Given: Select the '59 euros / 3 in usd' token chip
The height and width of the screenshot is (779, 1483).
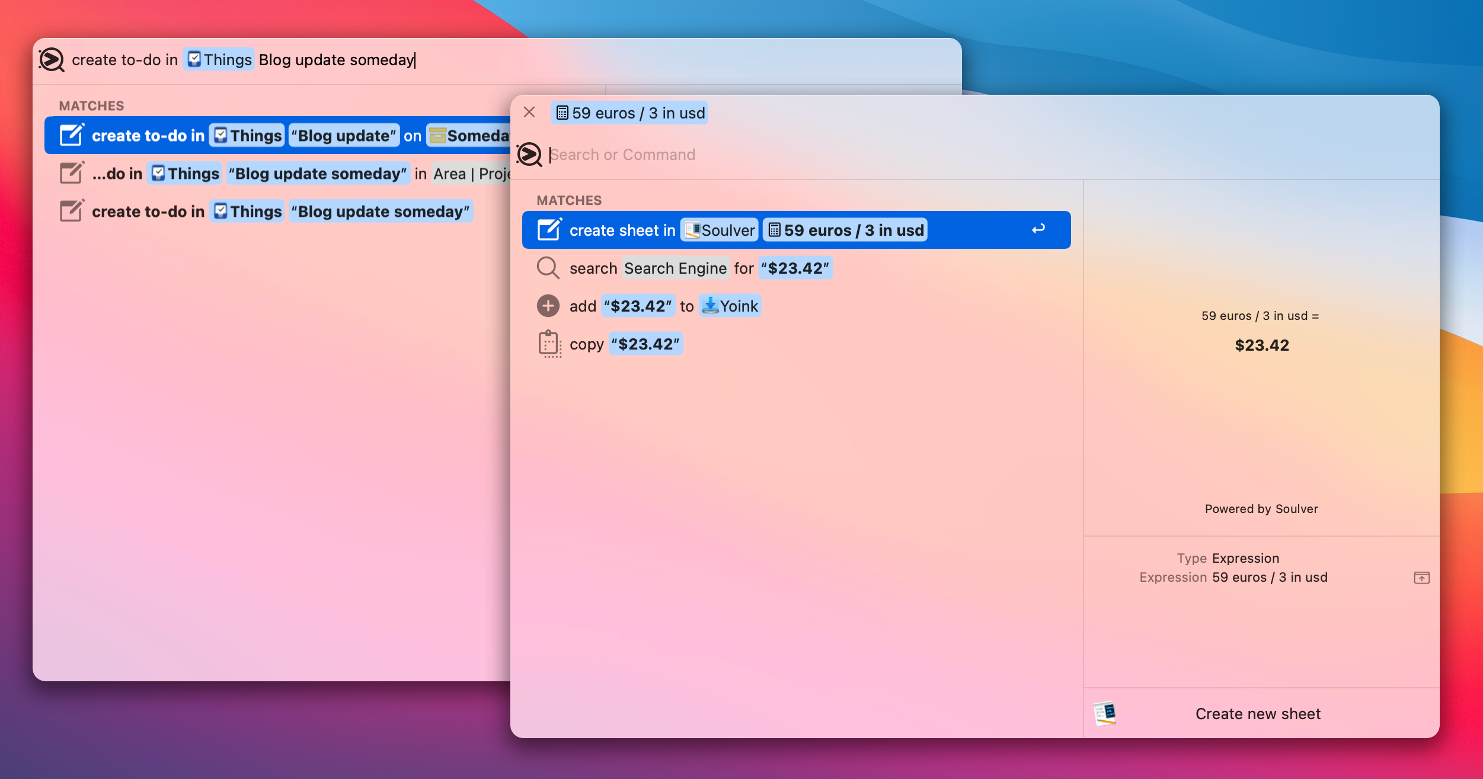Looking at the screenshot, I should click(629, 113).
